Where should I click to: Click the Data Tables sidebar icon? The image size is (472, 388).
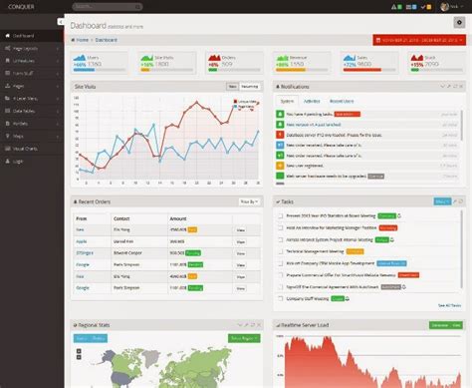coord(8,111)
